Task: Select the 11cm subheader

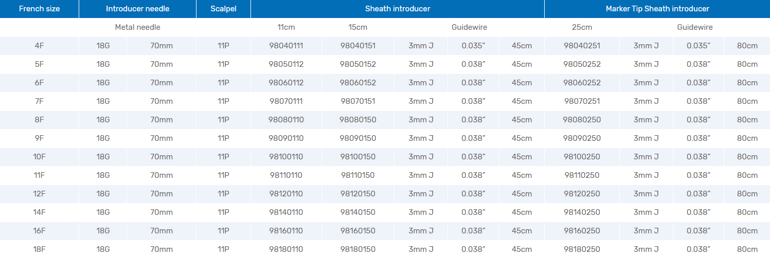Action: pyautogui.click(x=286, y=27)
